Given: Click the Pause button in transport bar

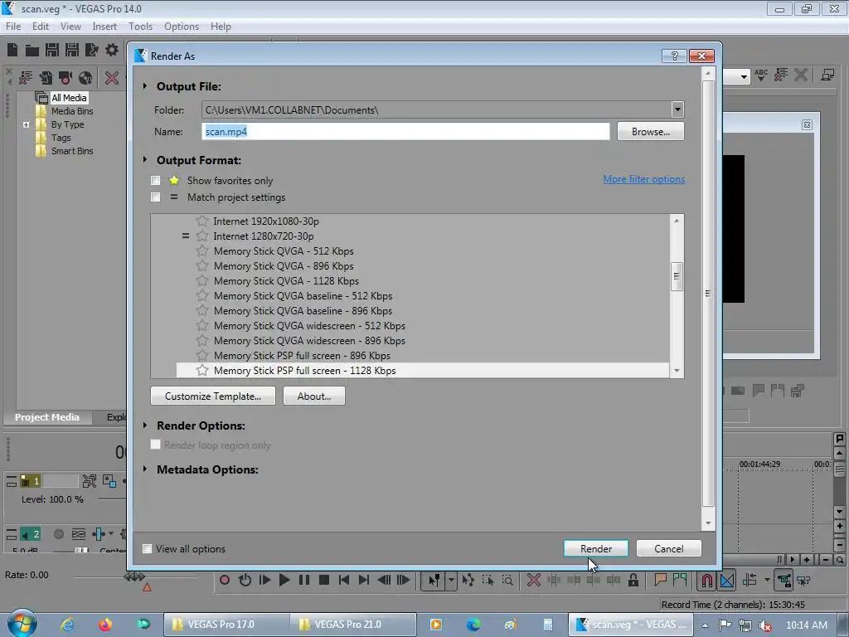Looking at the screenshot, I should pyautogui.click(x=304, y=580).
